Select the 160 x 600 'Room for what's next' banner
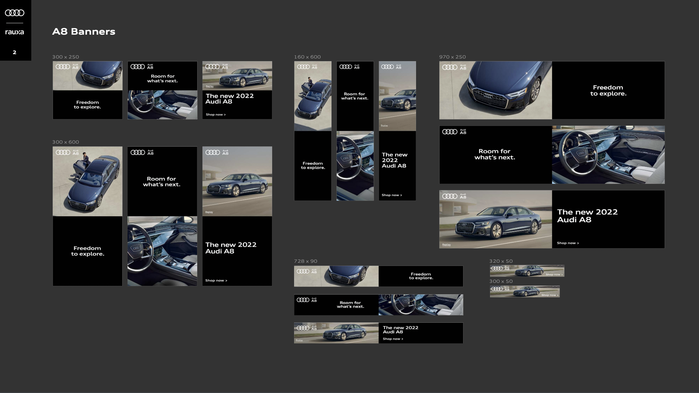 point(355,131)
